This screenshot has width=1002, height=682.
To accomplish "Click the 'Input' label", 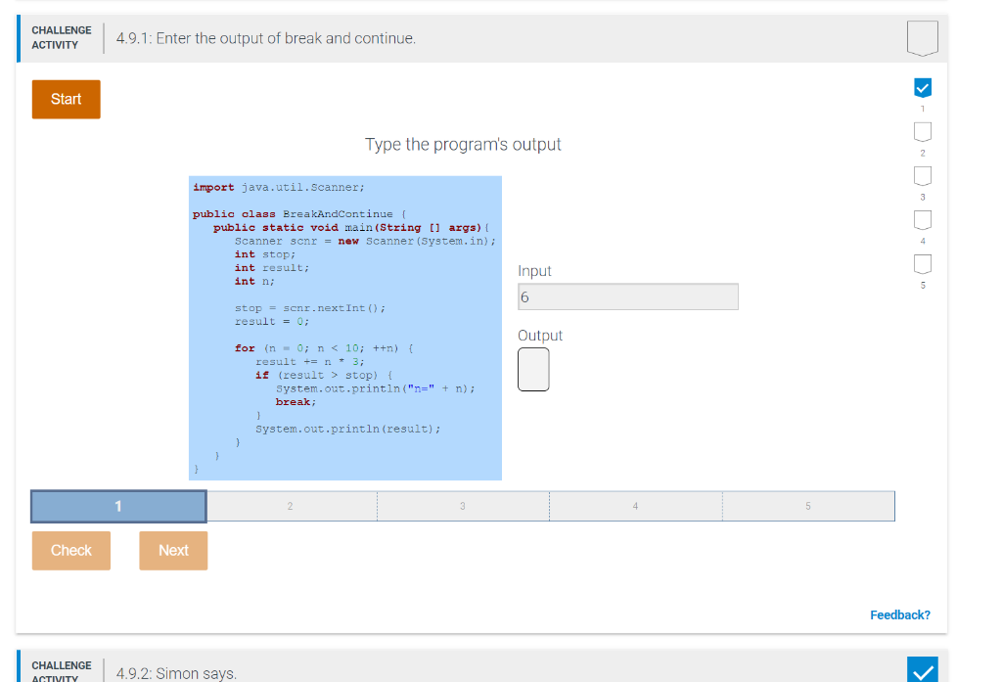I will (x=535, y=271).
